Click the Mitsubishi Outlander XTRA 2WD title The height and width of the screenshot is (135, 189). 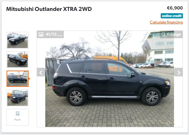[x=49, y=9]
